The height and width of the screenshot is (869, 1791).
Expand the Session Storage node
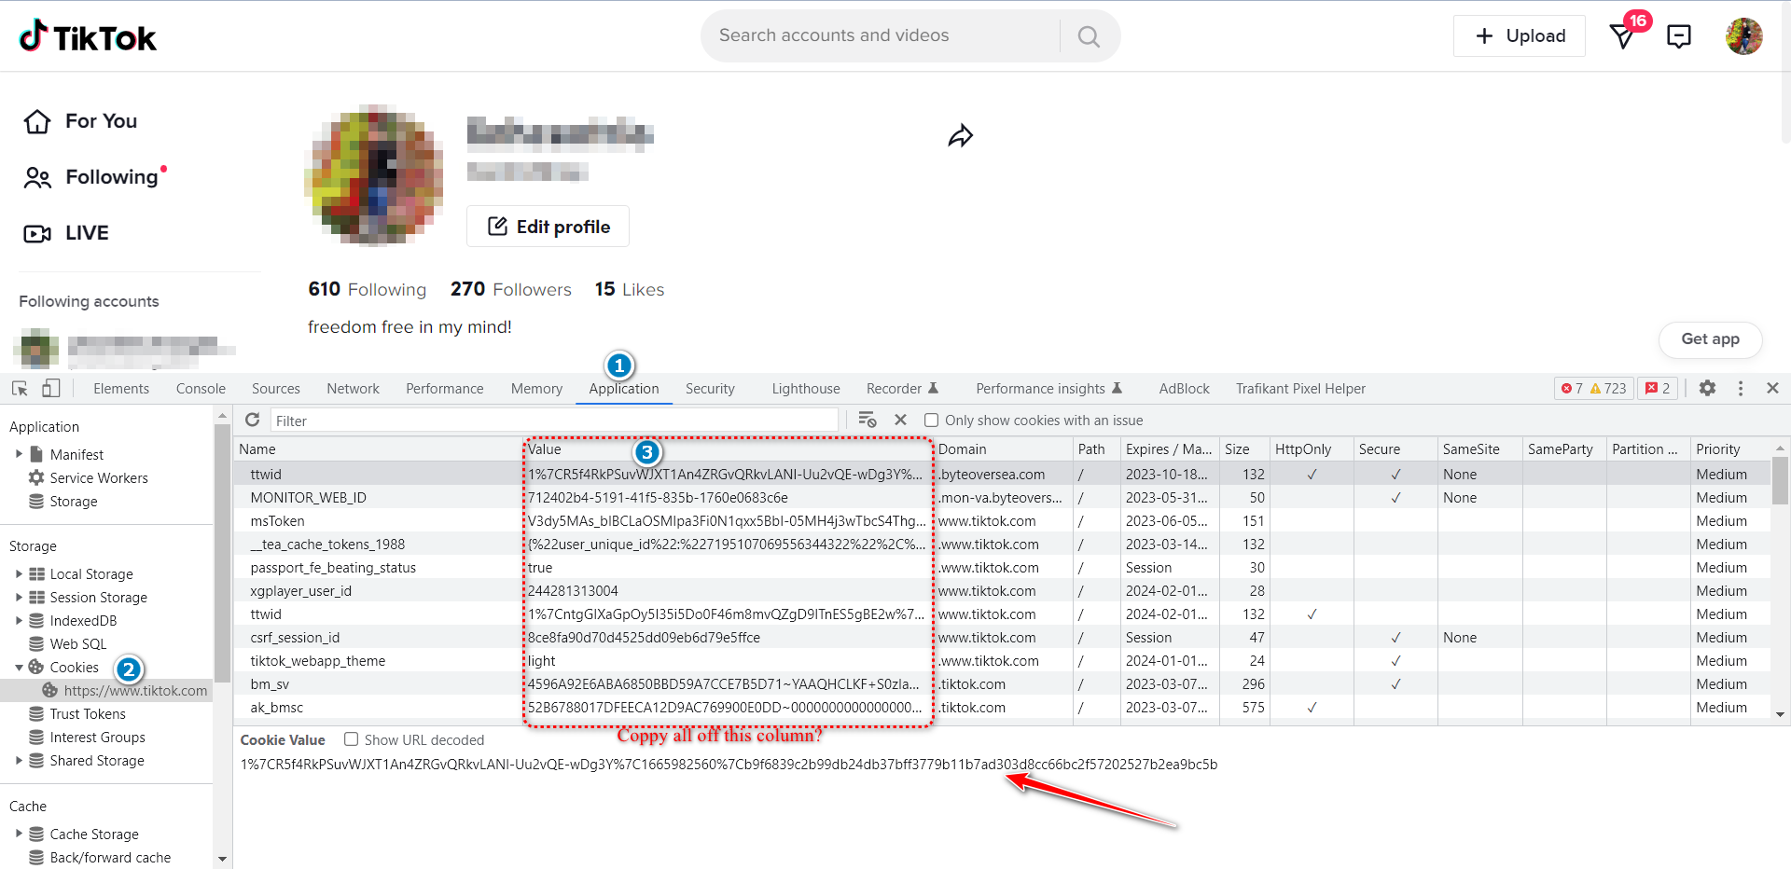click(19, 597)
